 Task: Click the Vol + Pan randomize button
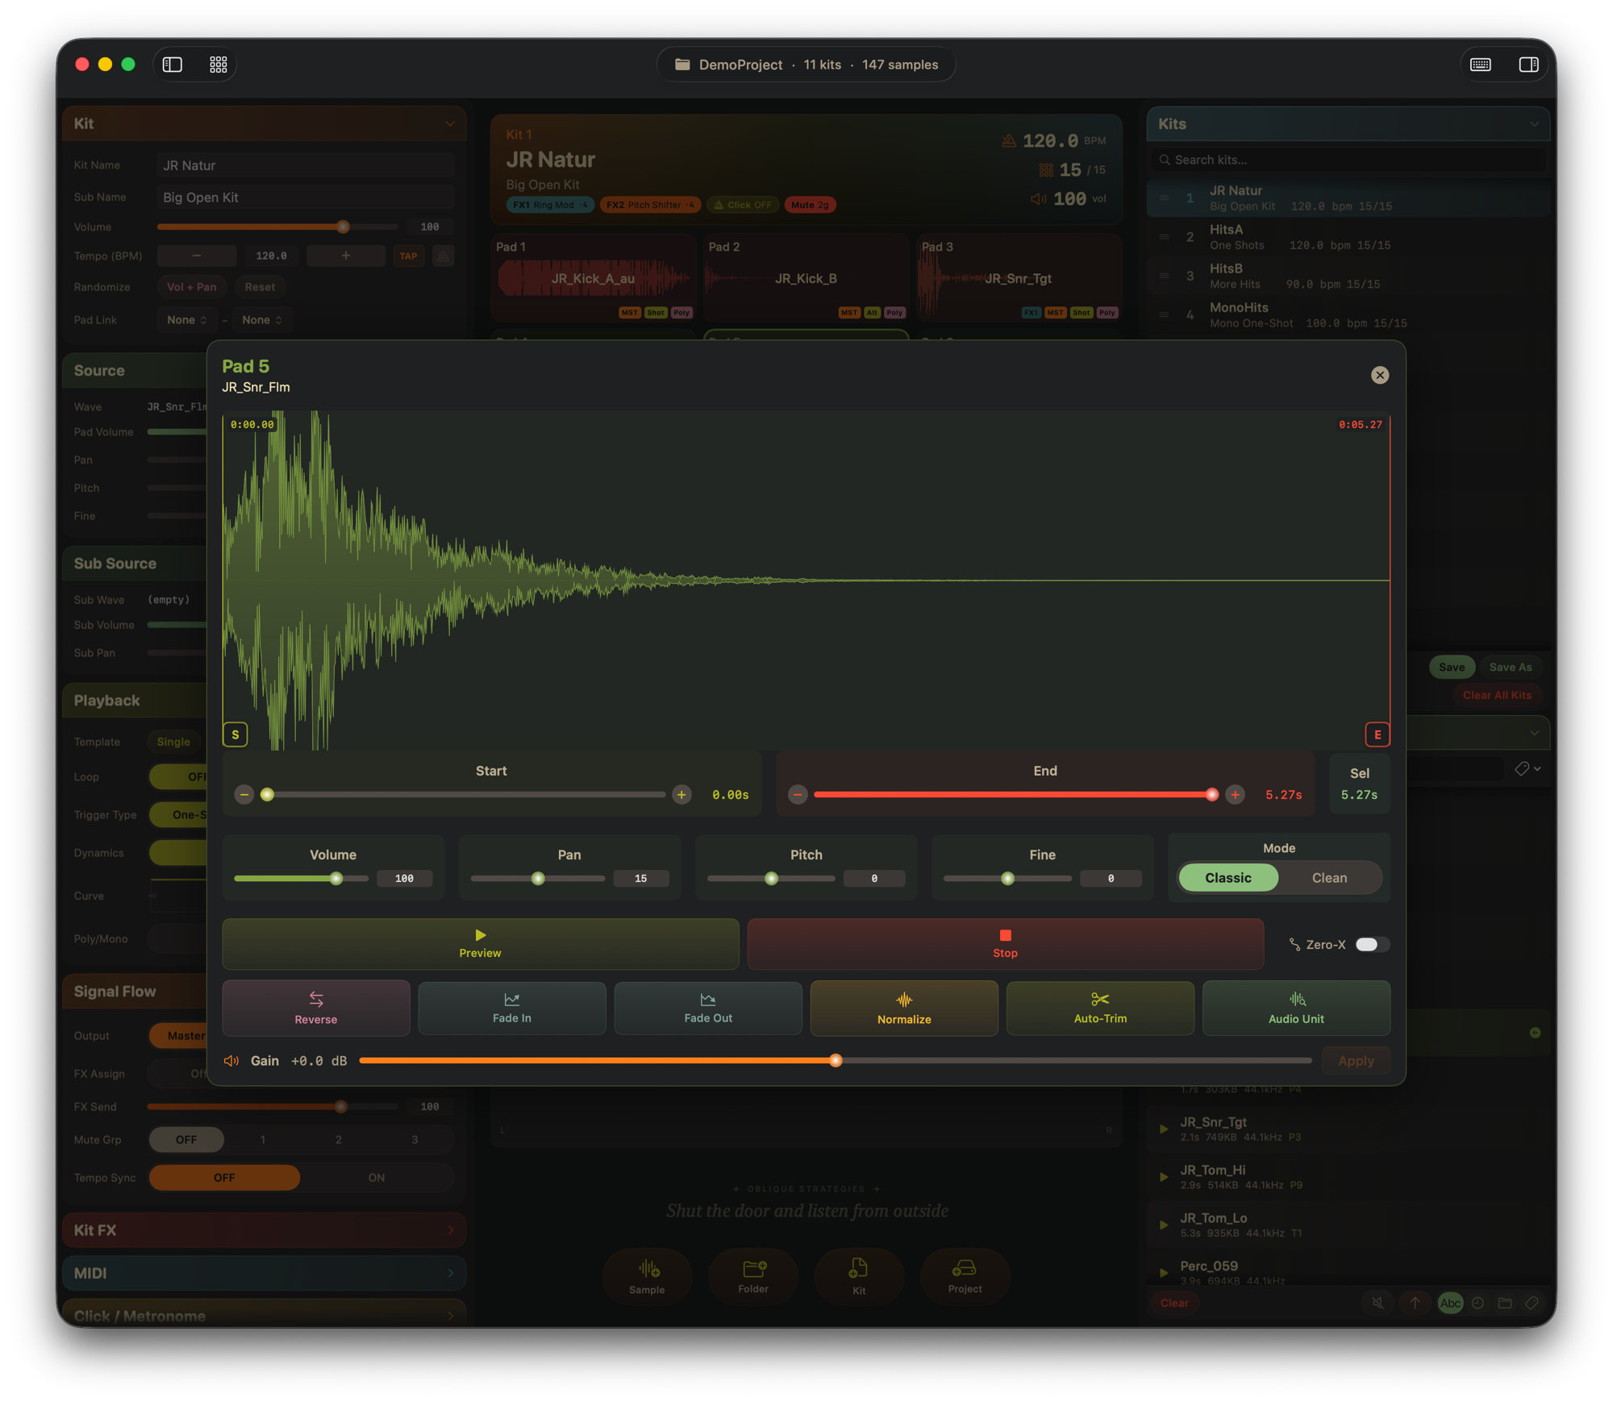191,287
